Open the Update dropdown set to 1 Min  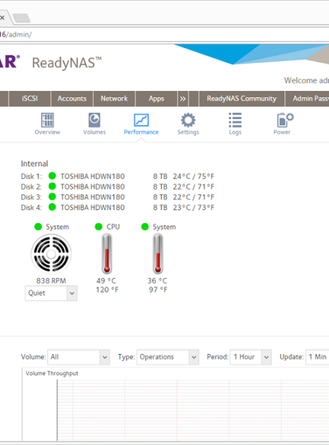click(317, 357)
